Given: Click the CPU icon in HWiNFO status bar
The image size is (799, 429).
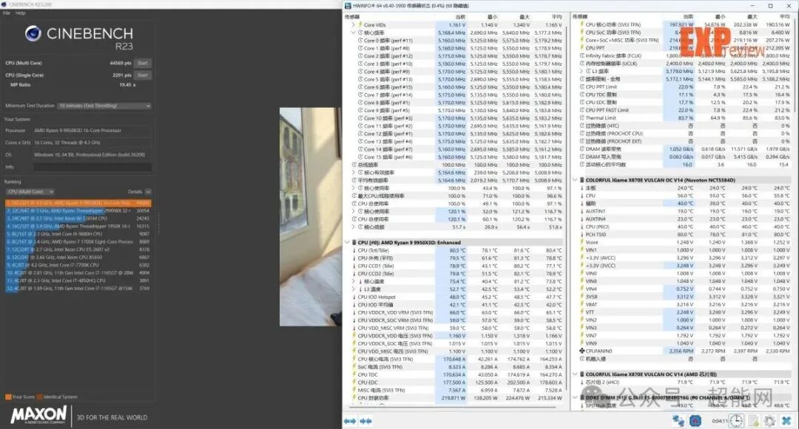Looking at the screenshot, I should coord(696,420).
